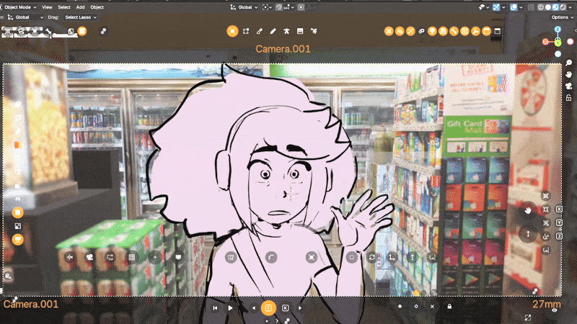Toggle X-ray view mode
Viewport: 577px width, 324px height.
[x=531, y=7]
